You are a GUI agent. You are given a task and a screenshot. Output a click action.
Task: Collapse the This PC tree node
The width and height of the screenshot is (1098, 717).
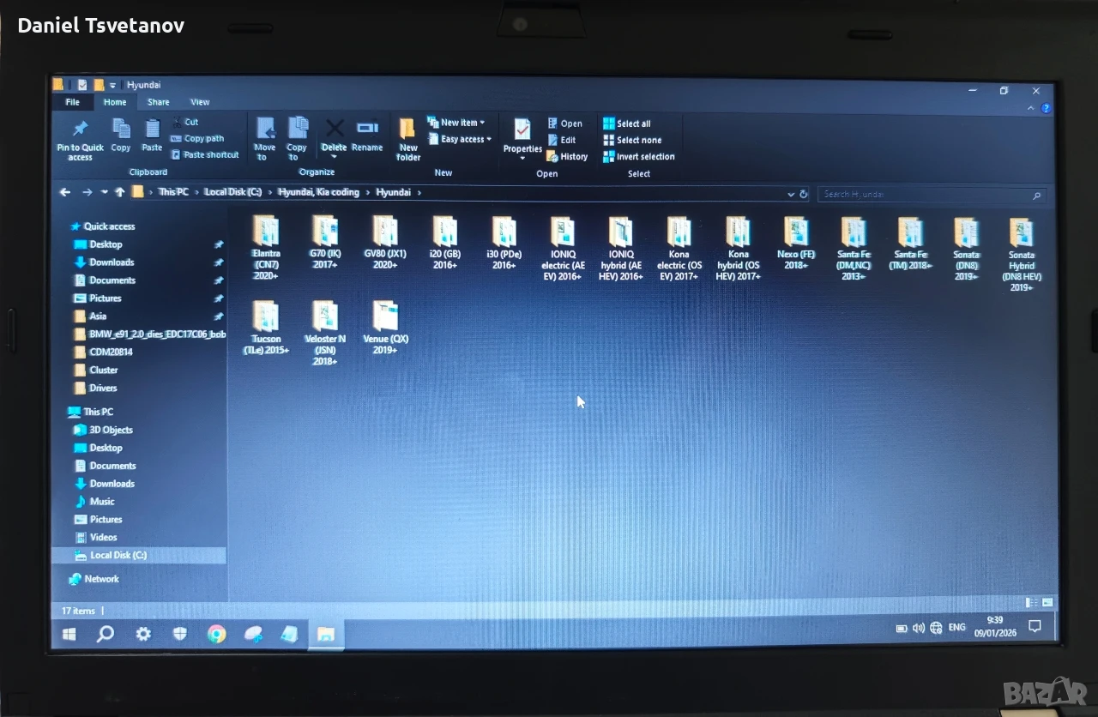pyautogui.click(x=61, y=413)
